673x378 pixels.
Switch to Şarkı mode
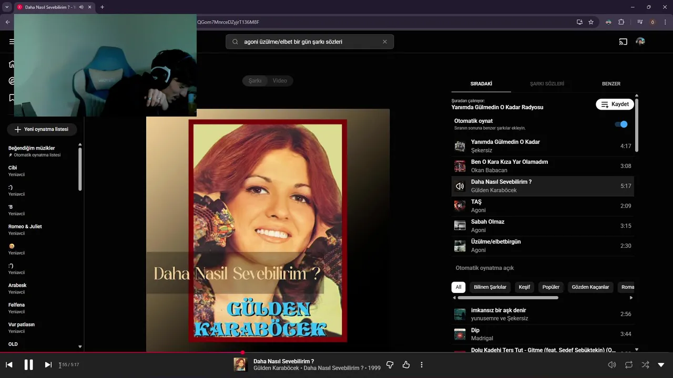point(255,81)
